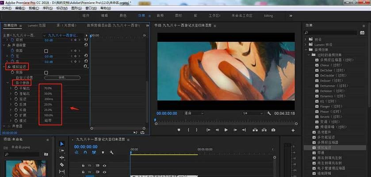Click the project panel clip thumbnail
Viewport: 371px width, 177px height.
click(26, 169)
